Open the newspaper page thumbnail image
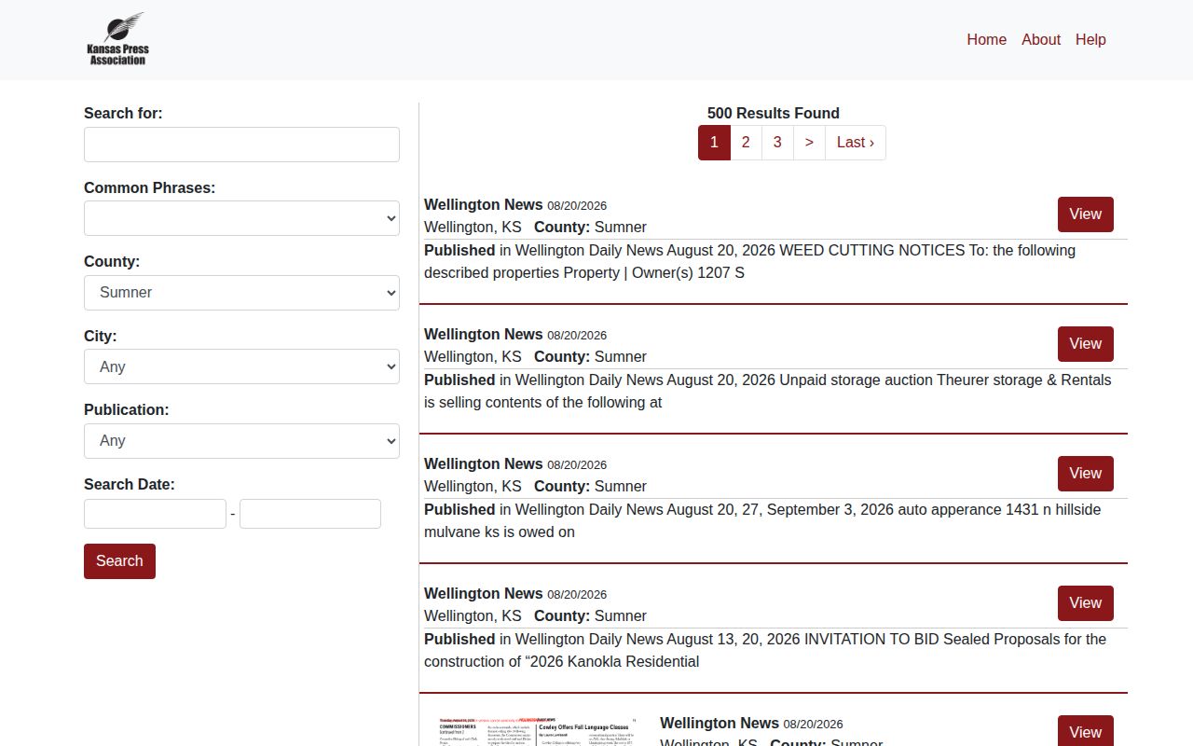Screen dimensions: 1193x746 (x=538, y=731)
